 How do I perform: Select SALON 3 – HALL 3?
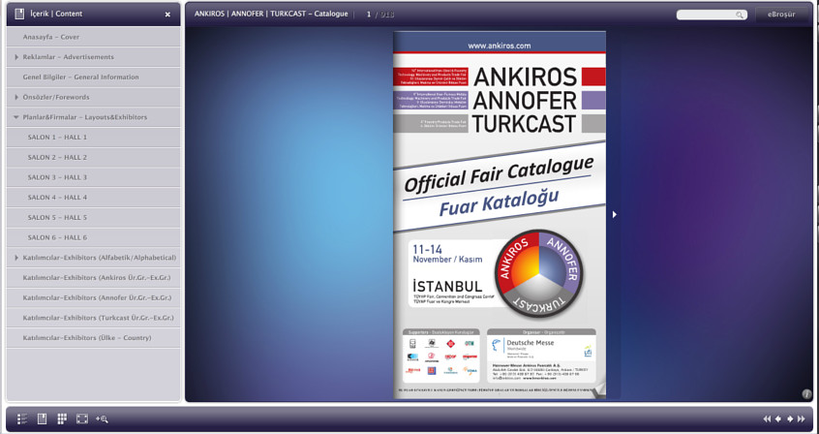(x=94, y=177)
